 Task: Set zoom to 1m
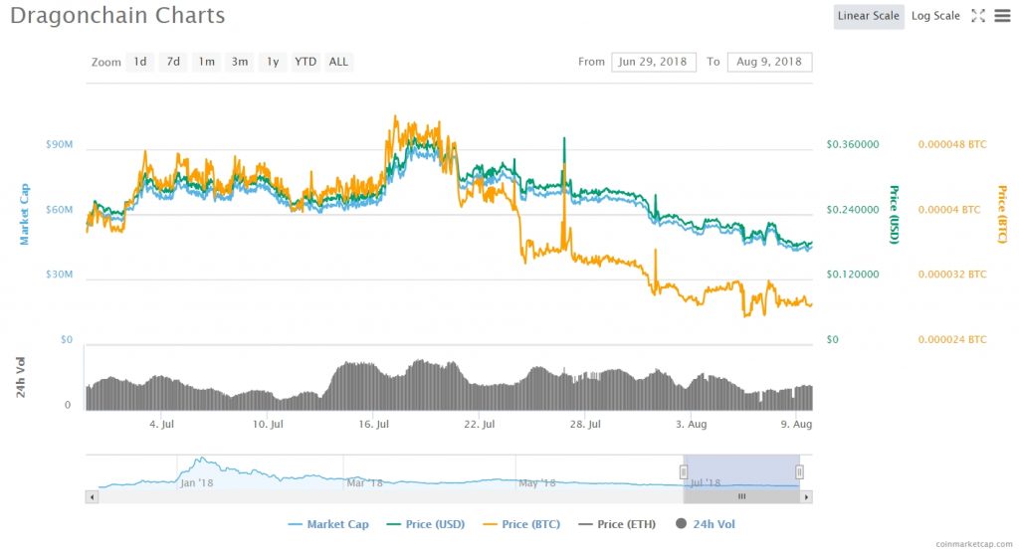click(x=206, y=62)
